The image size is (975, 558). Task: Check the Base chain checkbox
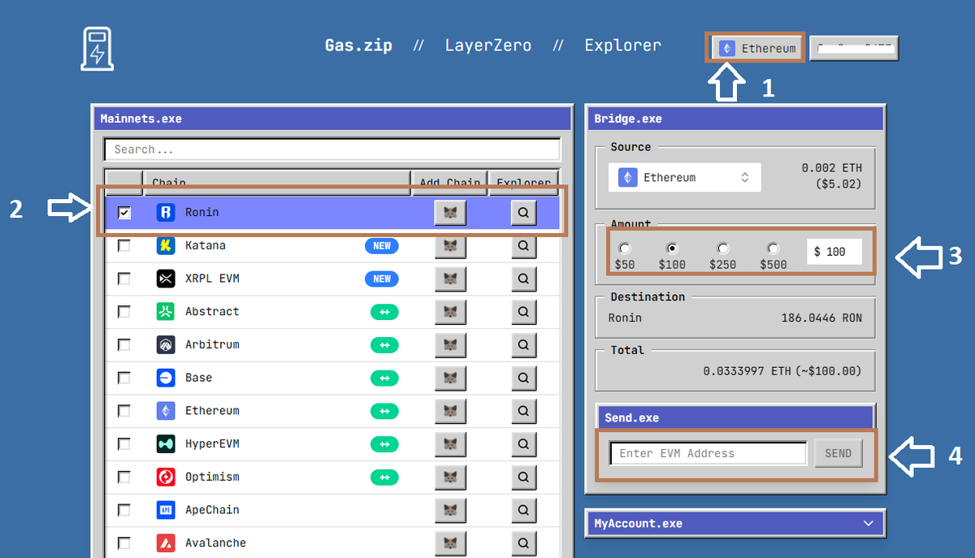pyautogui.click(x=124, y=378)
